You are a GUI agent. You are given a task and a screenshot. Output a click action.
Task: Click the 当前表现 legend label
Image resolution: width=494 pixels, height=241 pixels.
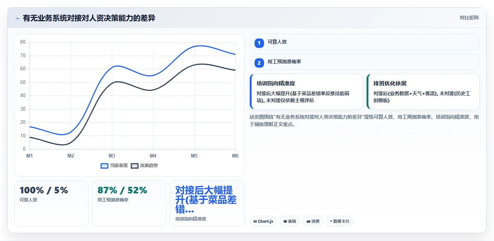119,166
